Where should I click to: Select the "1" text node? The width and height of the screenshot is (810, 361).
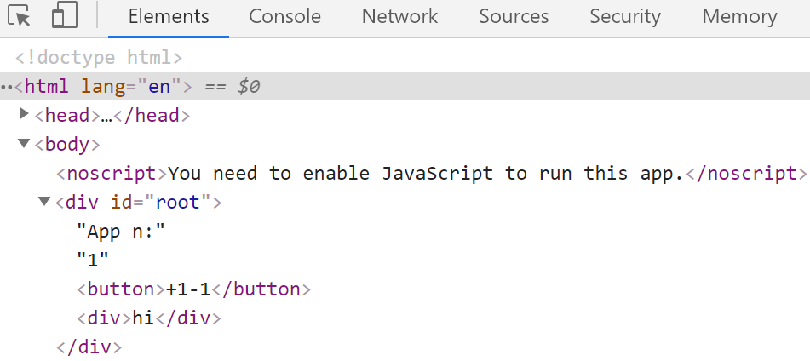93,260
